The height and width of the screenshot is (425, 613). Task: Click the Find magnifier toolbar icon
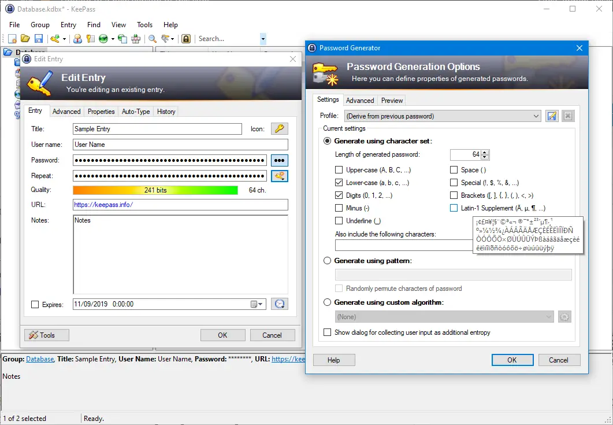tap(153, 38)
